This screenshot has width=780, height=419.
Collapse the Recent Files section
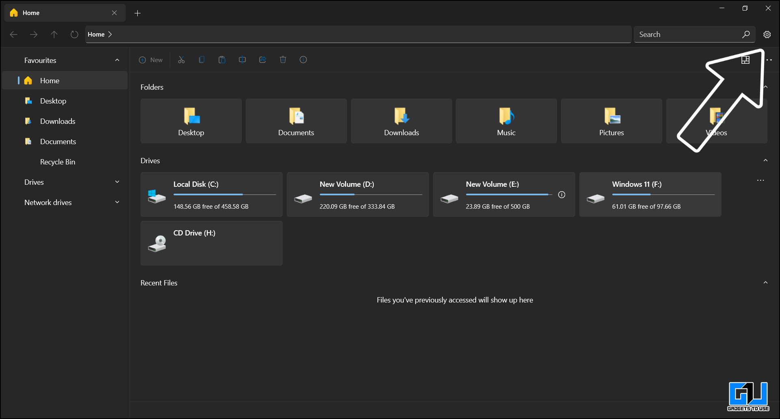766,282
